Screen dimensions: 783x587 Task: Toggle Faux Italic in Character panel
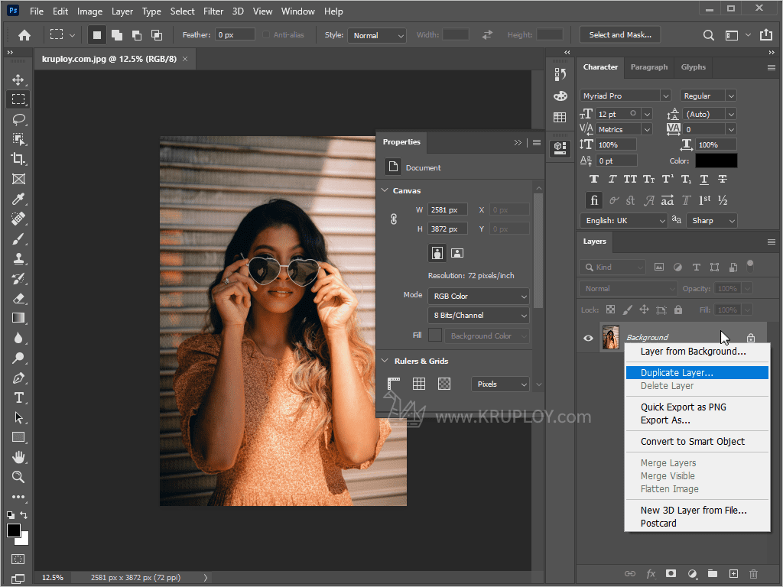[x=612, y=179]
